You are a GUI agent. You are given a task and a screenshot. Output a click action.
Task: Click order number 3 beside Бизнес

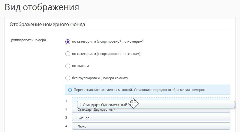(x=66, y=118)
